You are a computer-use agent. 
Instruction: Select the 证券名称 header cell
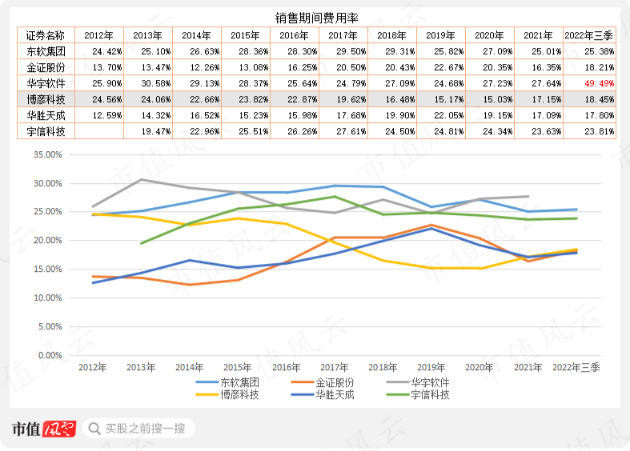point(46,35)
